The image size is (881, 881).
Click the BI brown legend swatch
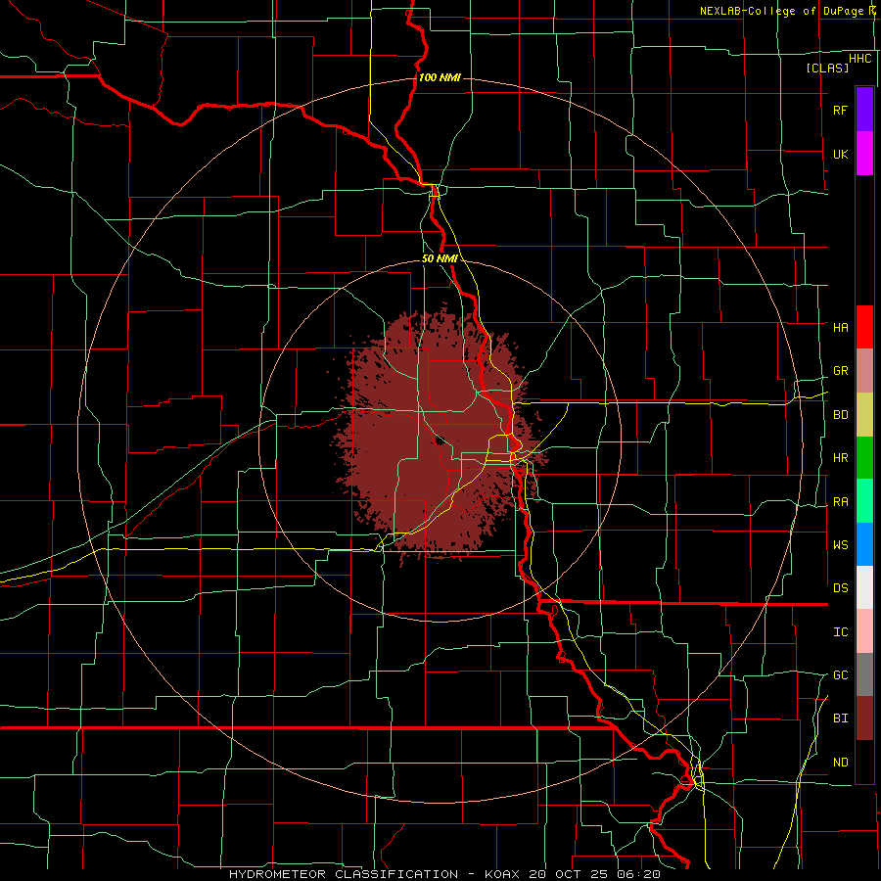pos(864,719)
